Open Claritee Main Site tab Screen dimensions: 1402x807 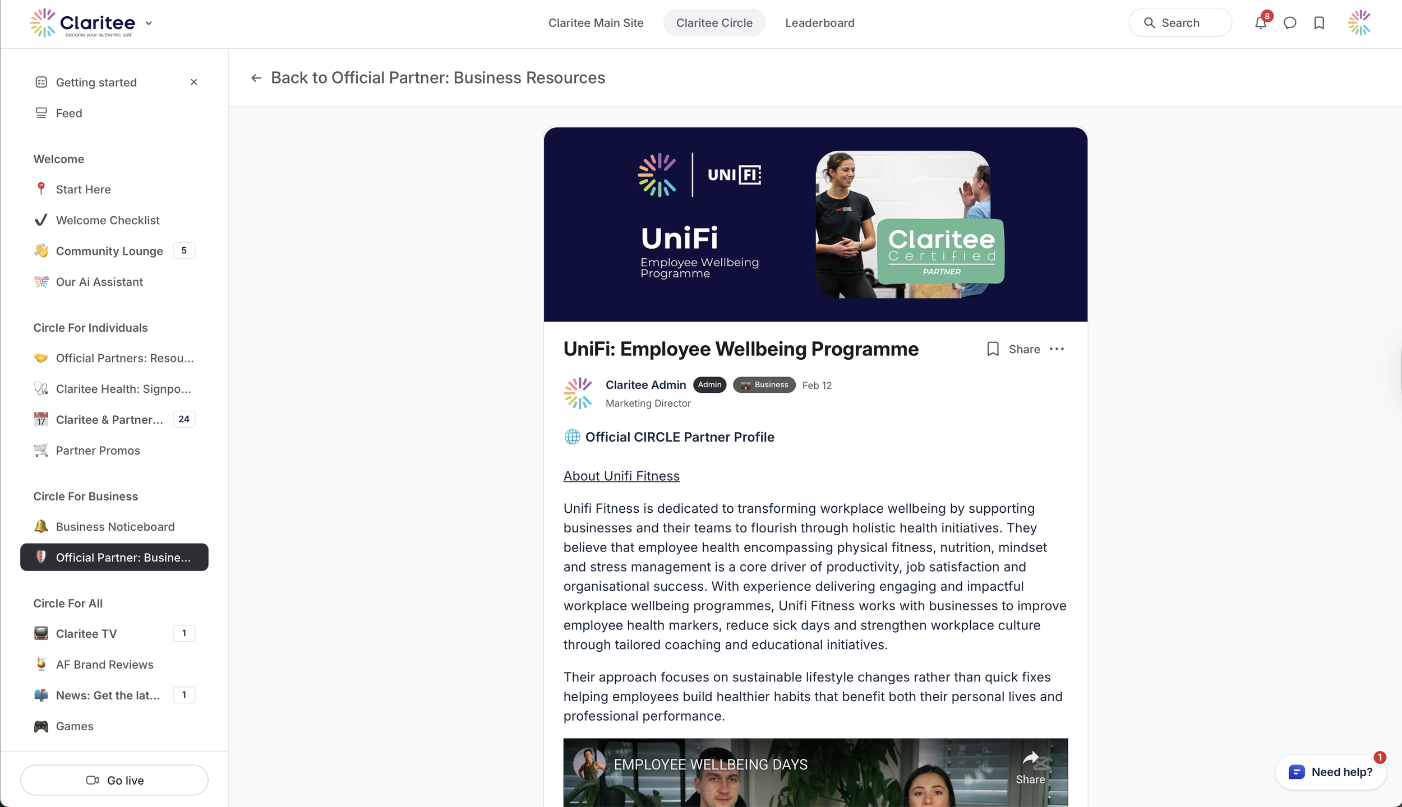coord(596,23)
